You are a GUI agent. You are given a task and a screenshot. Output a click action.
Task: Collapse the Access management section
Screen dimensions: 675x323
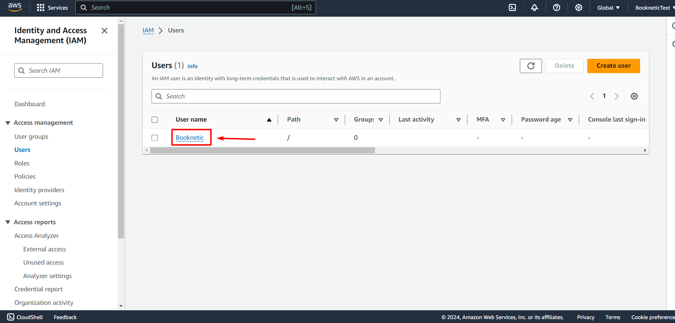pyautogui.click(x=8, y=122)
